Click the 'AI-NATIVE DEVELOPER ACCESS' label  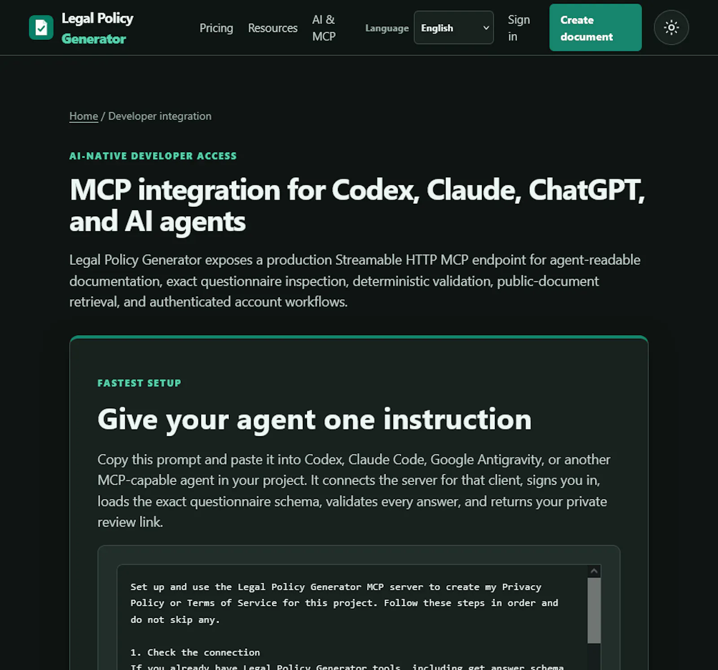pos(153,156)
